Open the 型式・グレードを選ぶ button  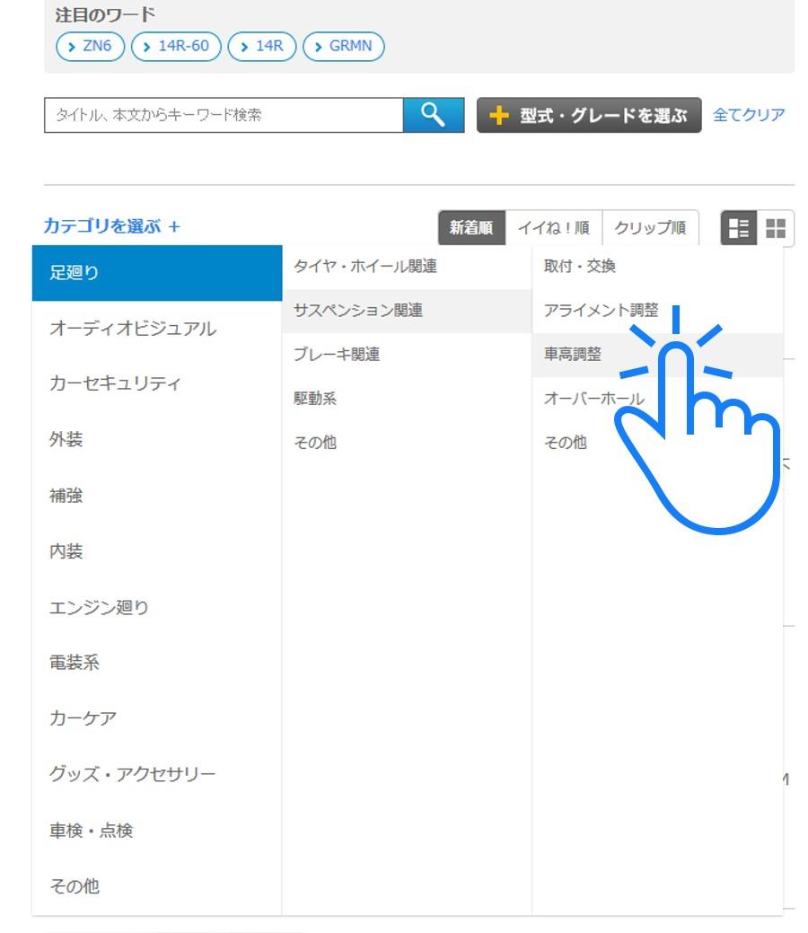pyautogui.click(x=588, y=115)
